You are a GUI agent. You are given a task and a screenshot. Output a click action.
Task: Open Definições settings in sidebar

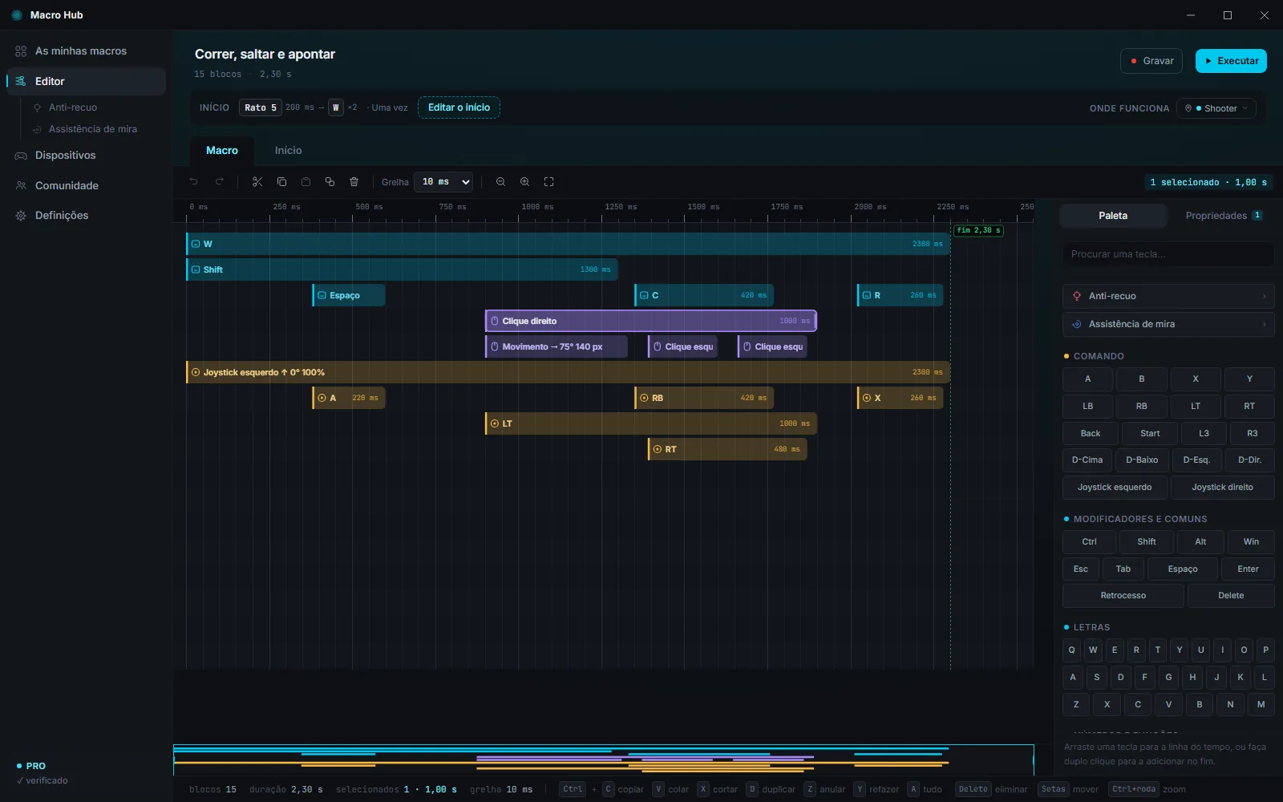click(x=86, y=216)
